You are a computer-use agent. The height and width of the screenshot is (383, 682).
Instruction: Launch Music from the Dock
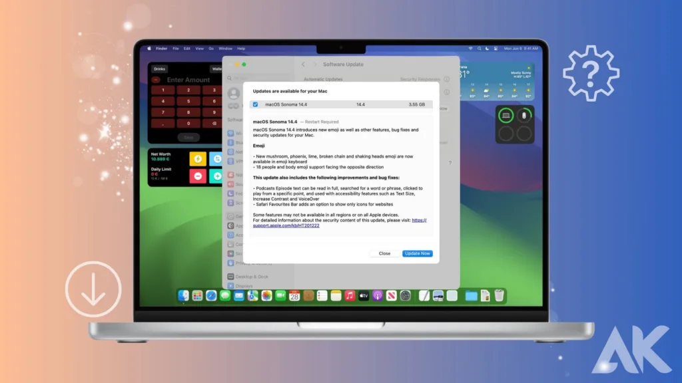tap(350, 296)
